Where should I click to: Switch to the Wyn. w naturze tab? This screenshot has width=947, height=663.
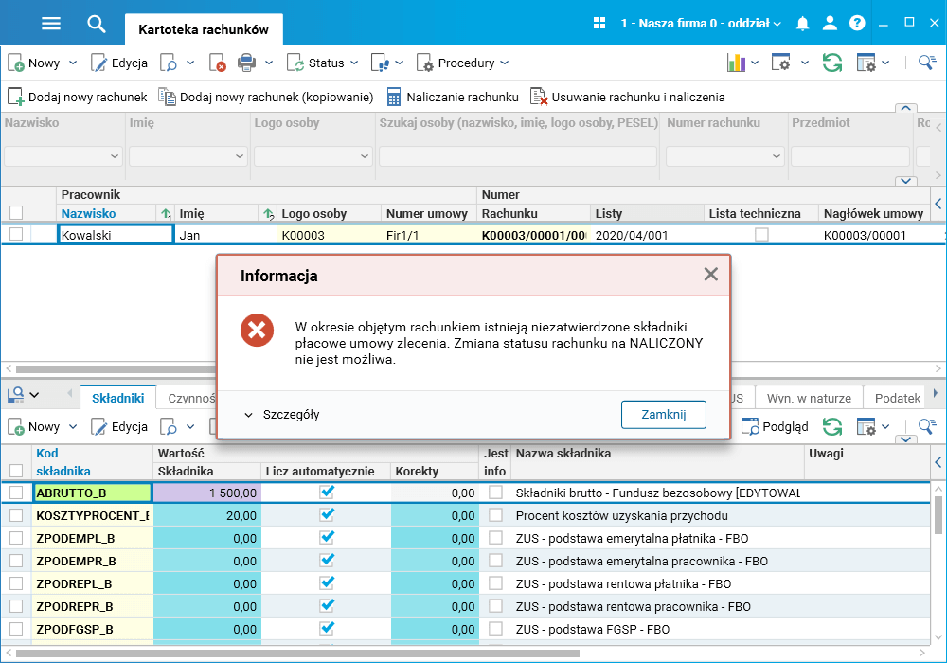coord(809,398)
